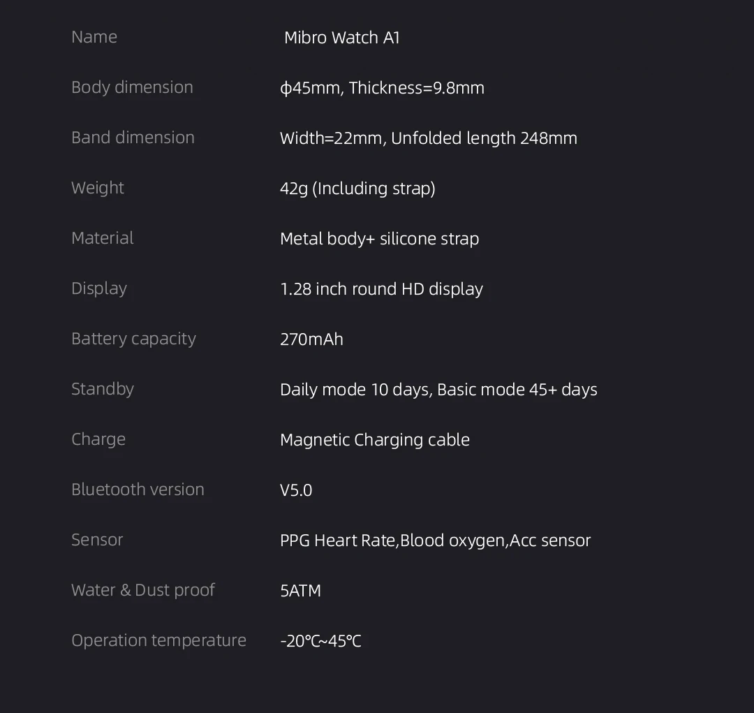
Task: Select the 'Body dimension' label
Action: pyautogui.click(x=132, y=87)
